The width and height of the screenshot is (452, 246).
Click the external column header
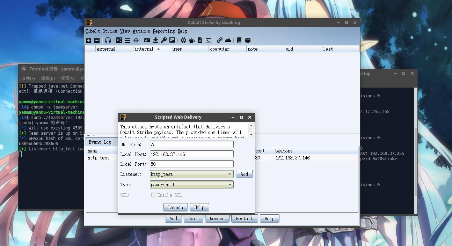point(114,49)
